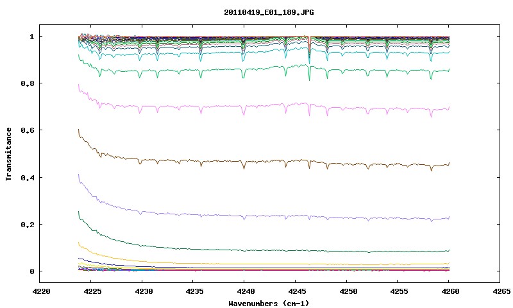Click the x-axis tick label 4265
The width and height of the screenshot is (513, 308).
(x=501, y=291)
